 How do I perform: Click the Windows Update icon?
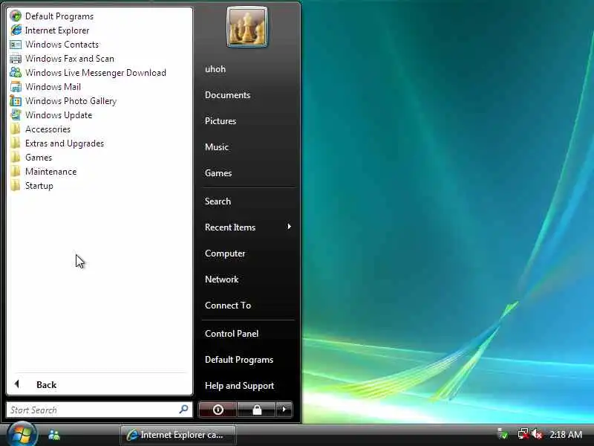tap(16, 115)
